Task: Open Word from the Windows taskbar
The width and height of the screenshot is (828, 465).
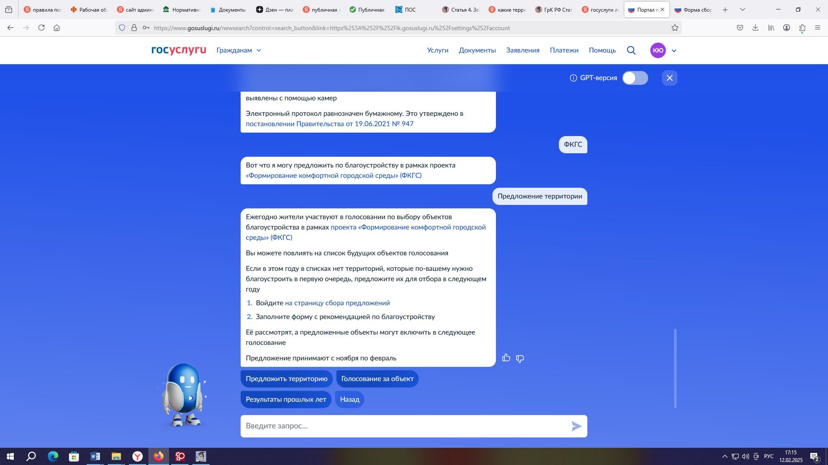Action: [x=95, y=456]
